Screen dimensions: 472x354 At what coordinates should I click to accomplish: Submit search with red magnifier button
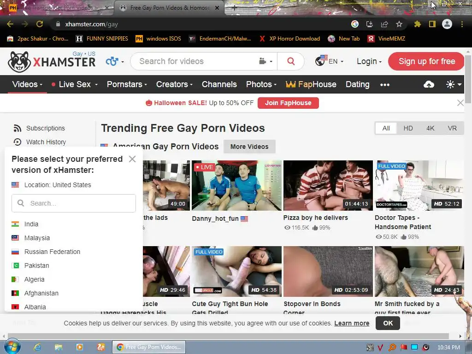(x=291, y=61)
